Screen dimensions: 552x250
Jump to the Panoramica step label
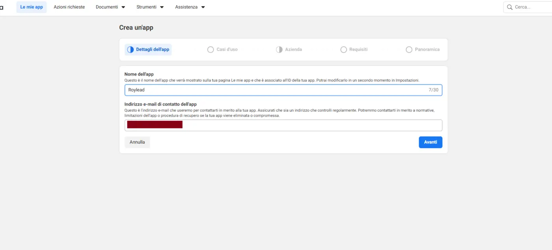tap(427, 50)
